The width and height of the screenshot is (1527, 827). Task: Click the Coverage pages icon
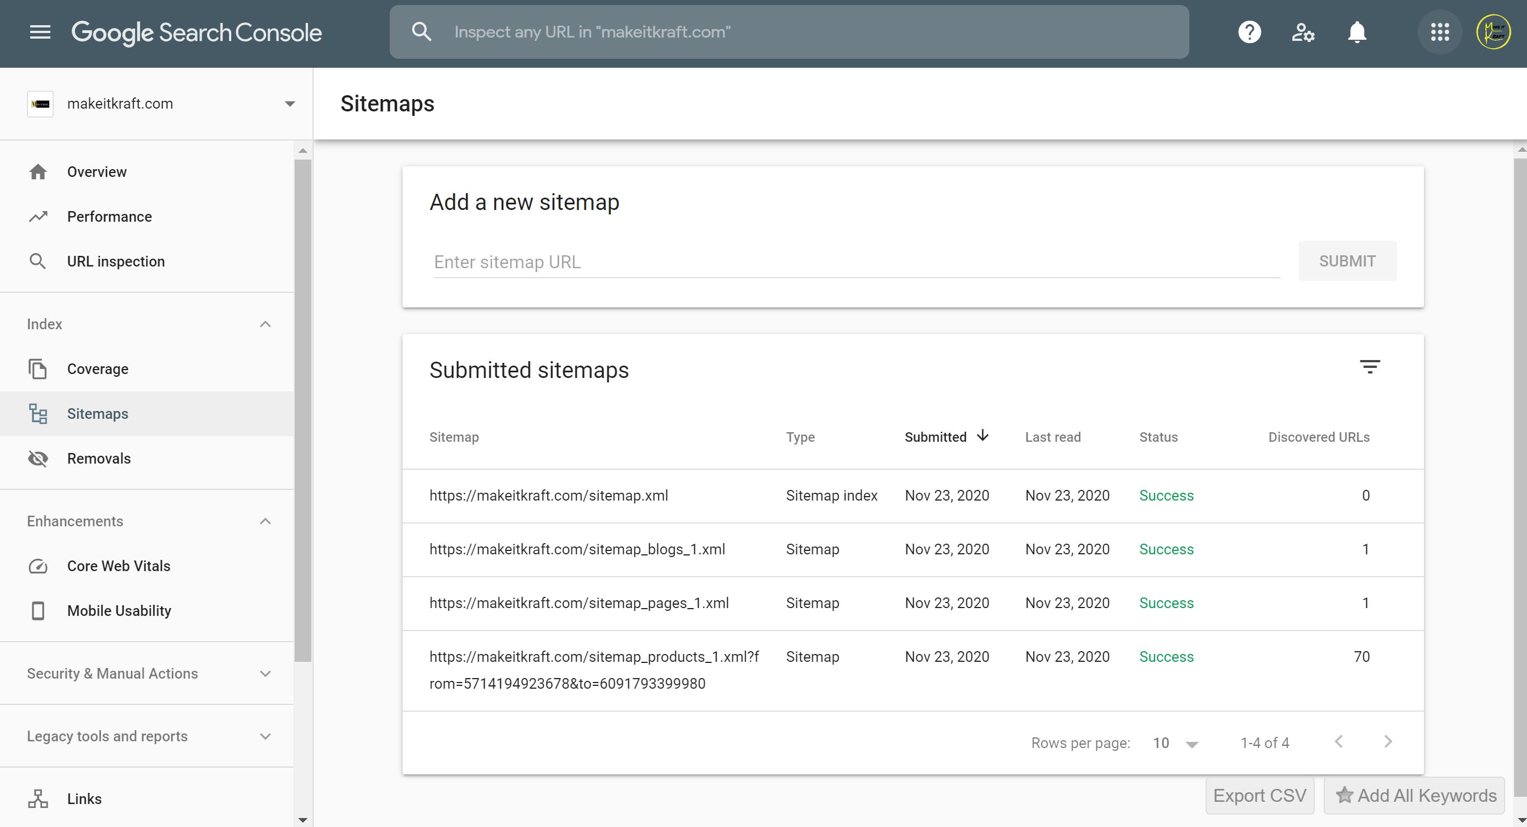tap(38, 369)
